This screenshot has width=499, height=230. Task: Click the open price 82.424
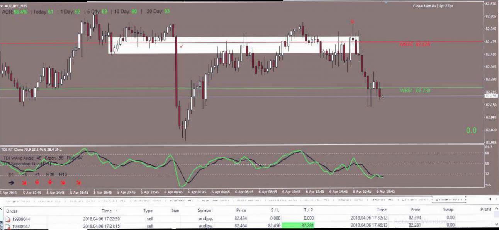click(x=240, y=218)
